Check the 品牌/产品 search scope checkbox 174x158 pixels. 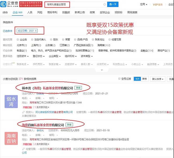click(75, 39)
